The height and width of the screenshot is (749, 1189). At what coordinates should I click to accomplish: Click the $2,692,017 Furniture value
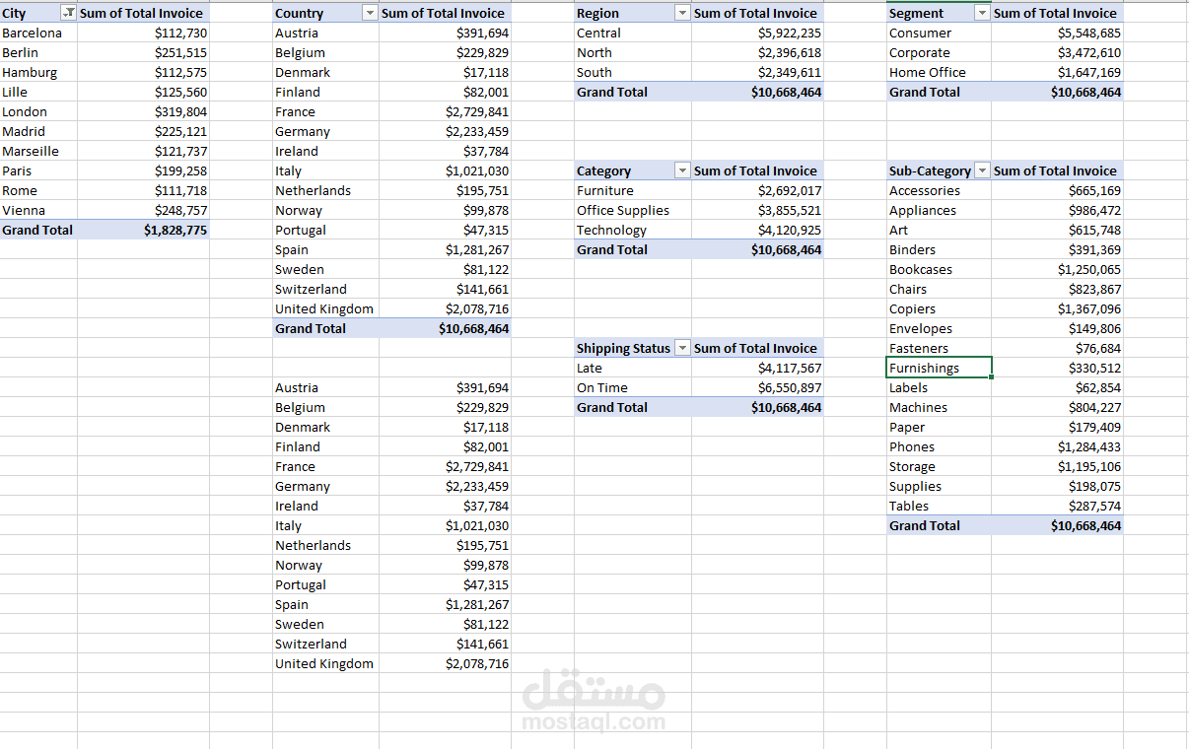coord(790,190)
